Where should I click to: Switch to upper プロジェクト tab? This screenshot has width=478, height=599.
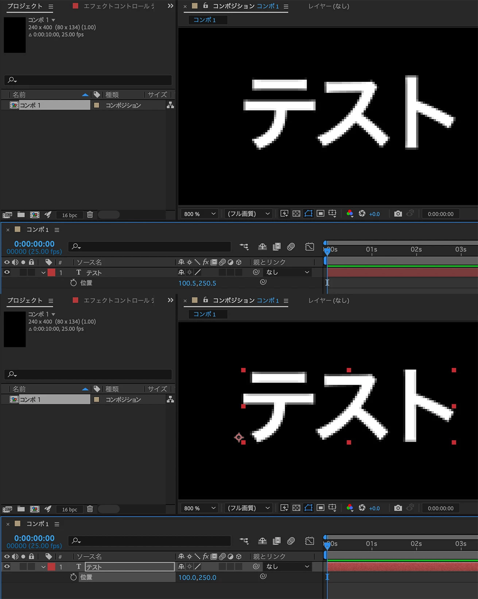pos(25,6)
